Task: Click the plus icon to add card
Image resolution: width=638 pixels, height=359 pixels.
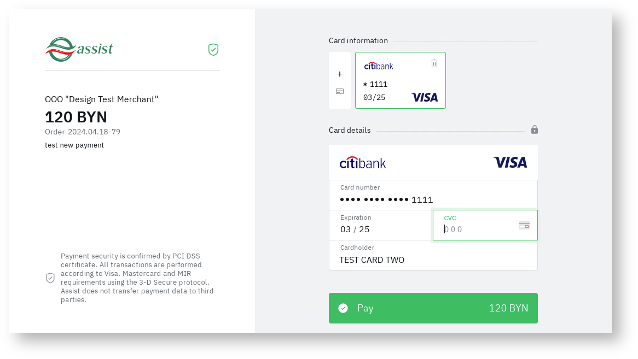Action: (340, 74)
